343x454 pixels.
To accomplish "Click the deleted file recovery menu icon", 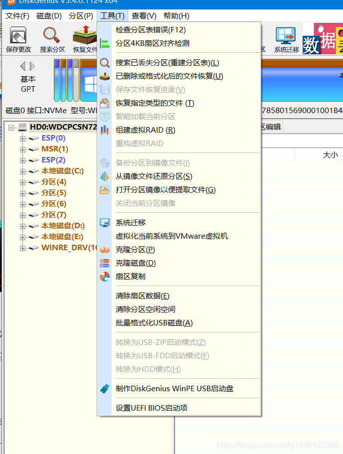I will click(105, 76).
